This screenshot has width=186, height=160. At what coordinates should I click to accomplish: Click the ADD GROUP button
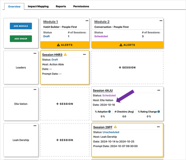(21, 38)
